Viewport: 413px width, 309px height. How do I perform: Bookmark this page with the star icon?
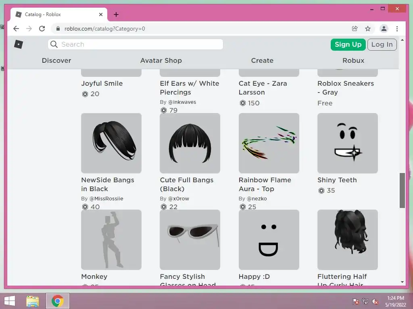(x=368, y=29)
